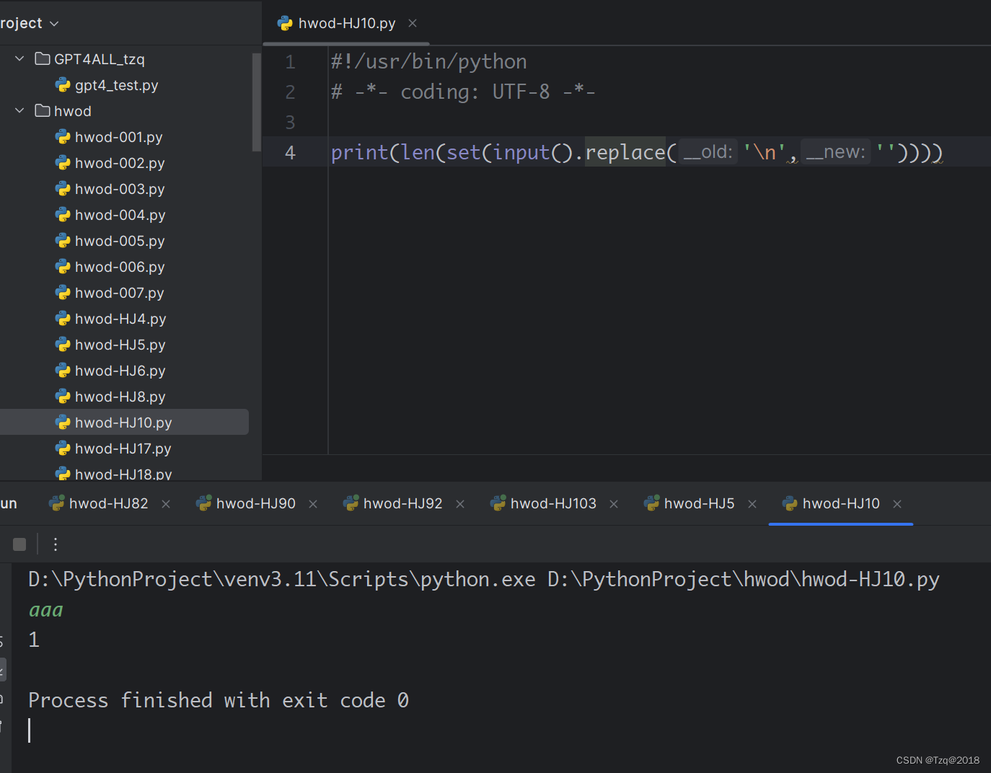This screenshot has width=991, height=773.
Task: Click the print keyword in line 4
Action: point(359,152)
